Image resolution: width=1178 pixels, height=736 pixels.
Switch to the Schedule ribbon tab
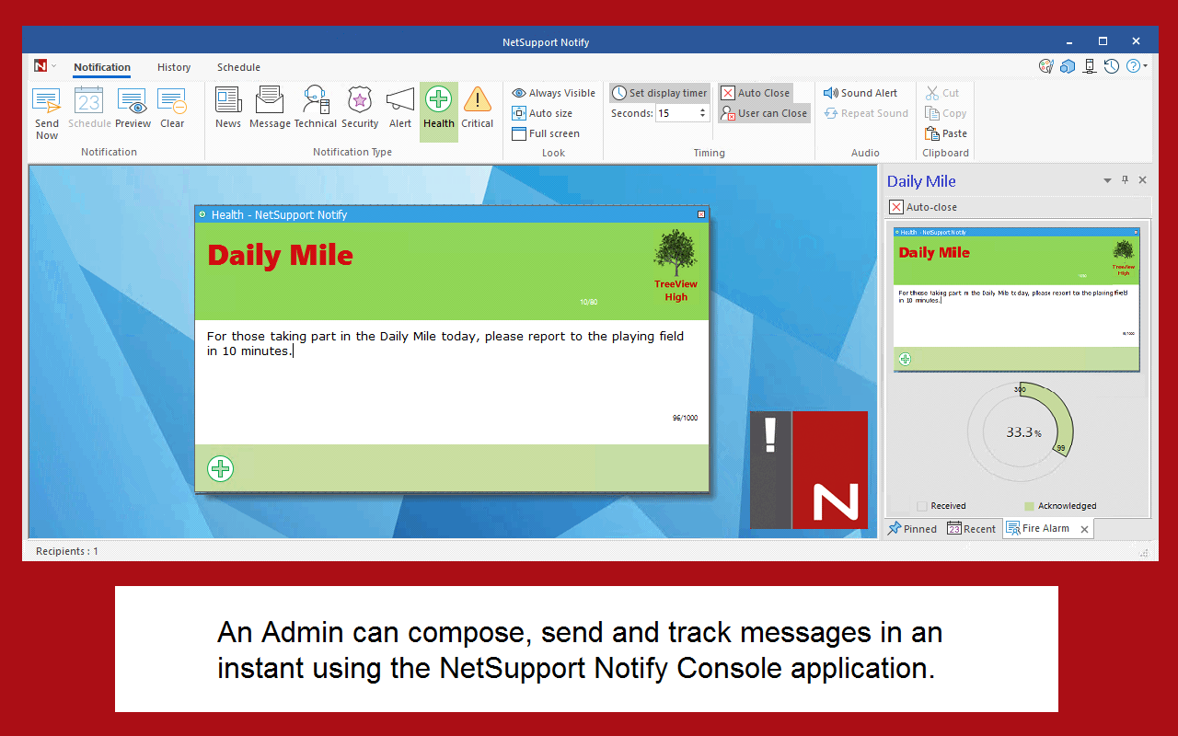(238, 67)
